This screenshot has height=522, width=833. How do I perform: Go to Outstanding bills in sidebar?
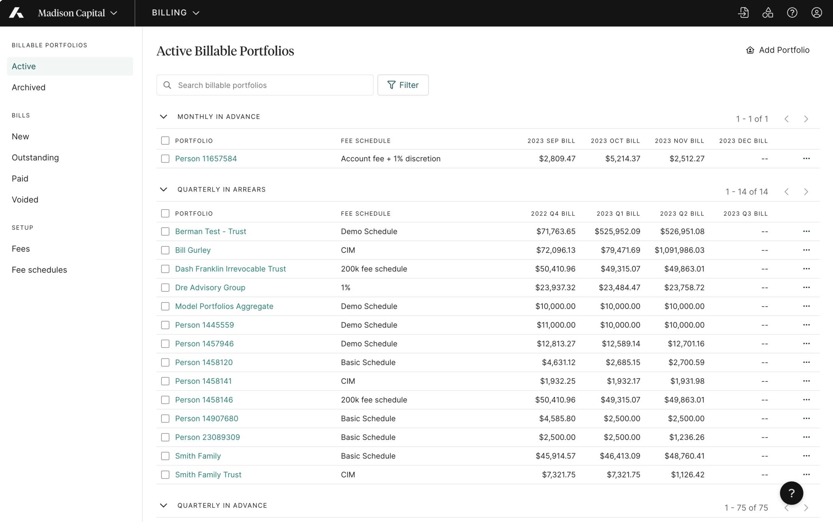(35, 158)
